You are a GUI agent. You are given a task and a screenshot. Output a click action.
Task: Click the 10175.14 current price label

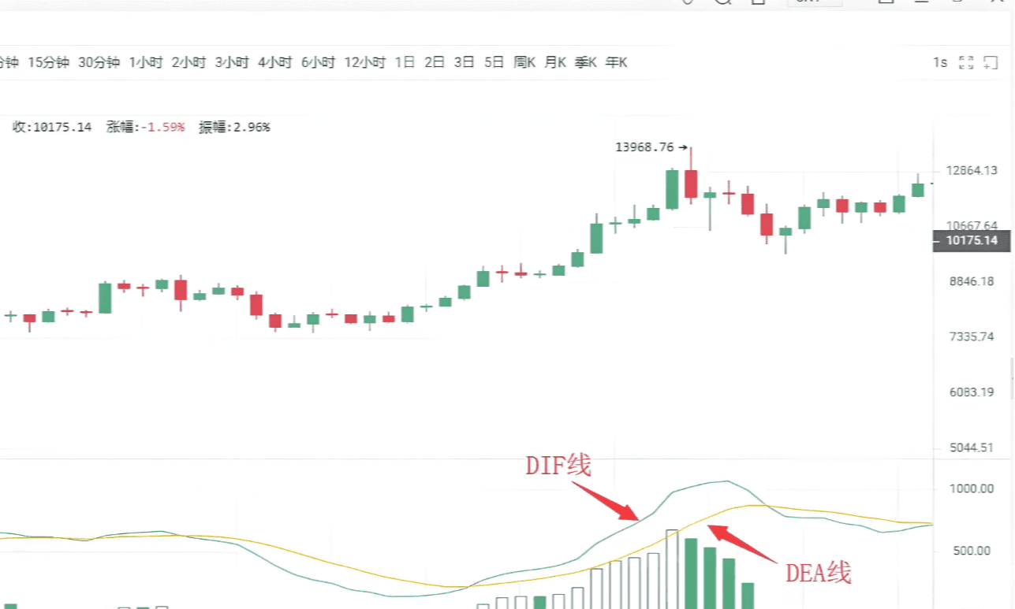[x=972, y=240]
